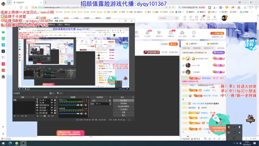
Task: Switch to 贡献周榜 tab
Action: click(197, 48)
